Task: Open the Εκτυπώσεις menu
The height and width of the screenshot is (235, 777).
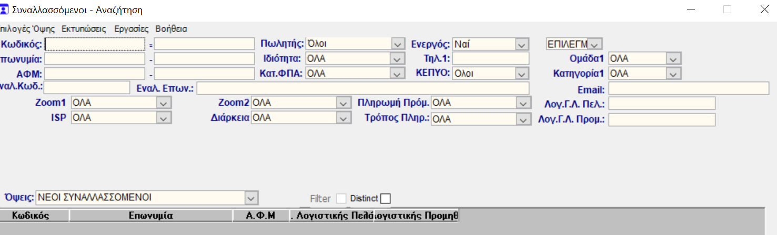Action: pos(84,29)
